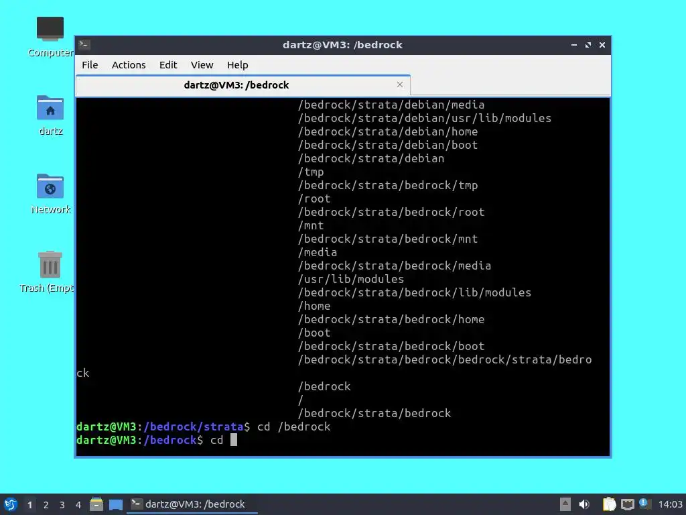
Task: Click the 14:03 panel clock
Action: pyautogui.click(x=670, y=504)
